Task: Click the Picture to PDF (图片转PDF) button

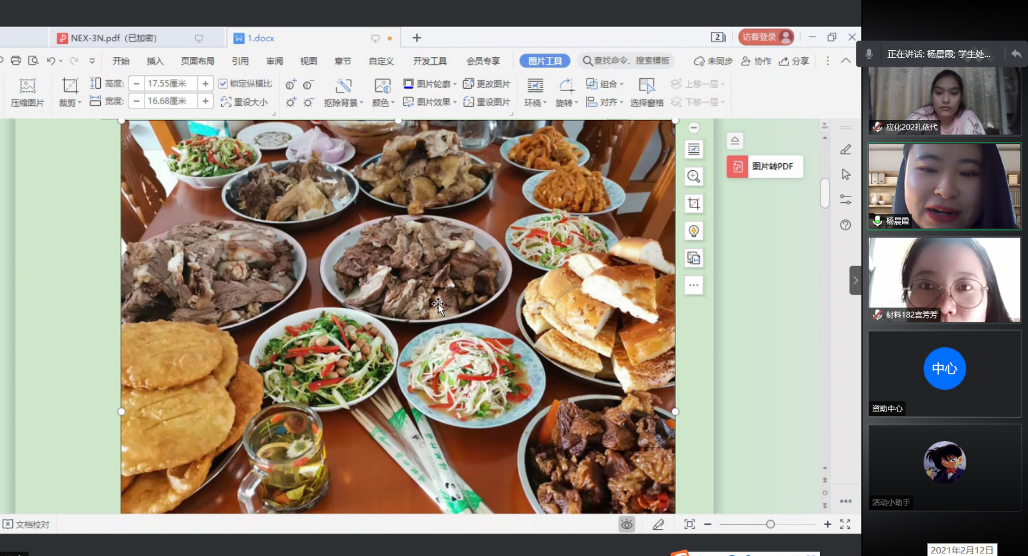Action: point(765,166)
